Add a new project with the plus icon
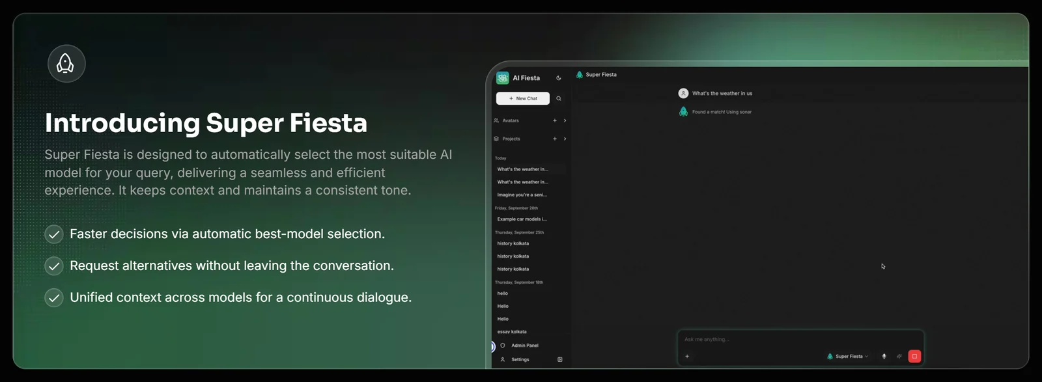 click(x=555, y=139)
